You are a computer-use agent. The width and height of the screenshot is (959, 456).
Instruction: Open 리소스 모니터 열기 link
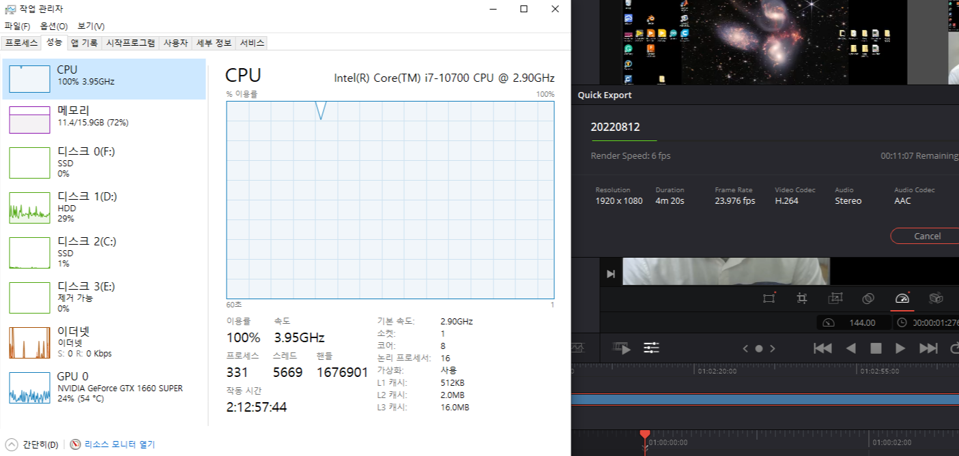point(119,444)
